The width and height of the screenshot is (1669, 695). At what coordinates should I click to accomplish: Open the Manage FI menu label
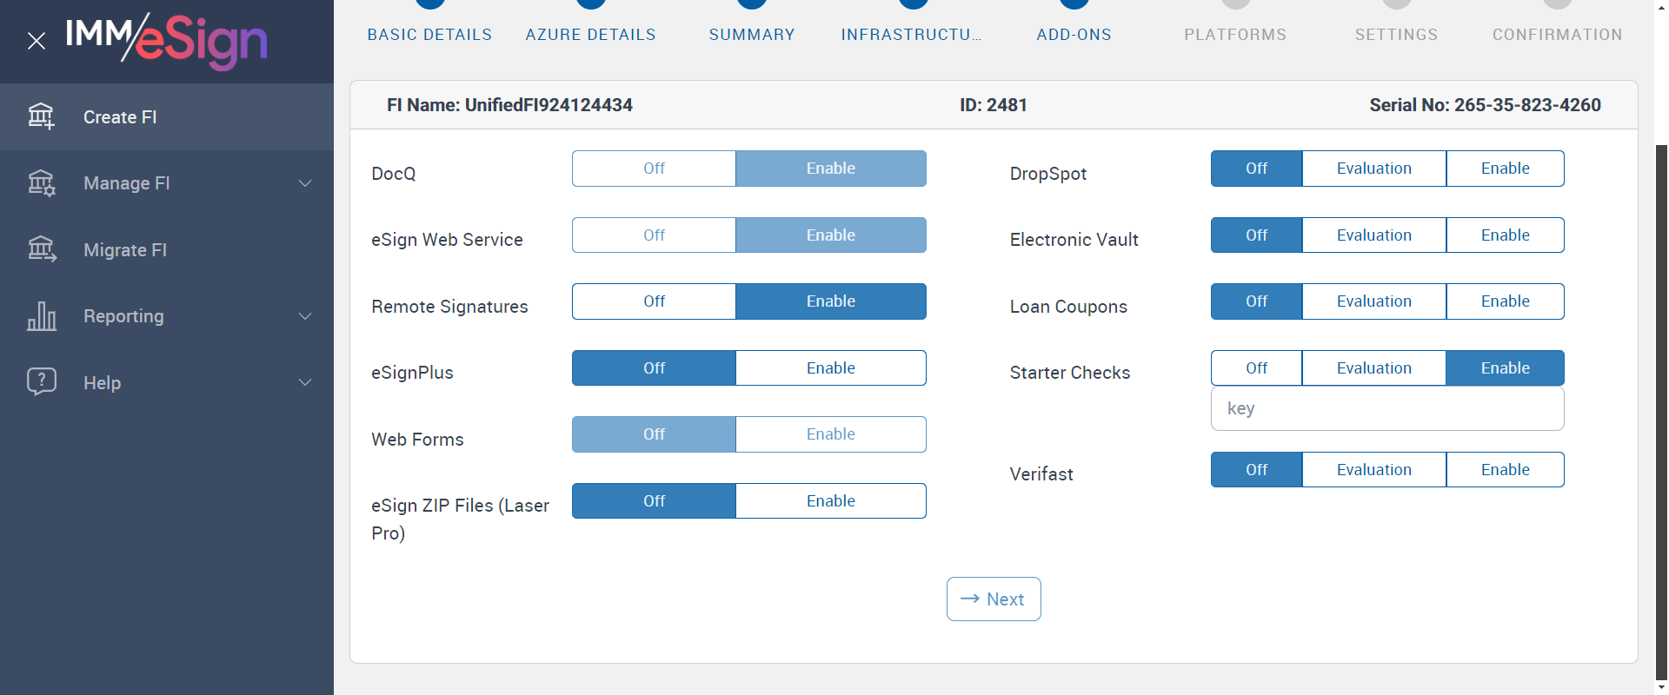pos(127,183)
